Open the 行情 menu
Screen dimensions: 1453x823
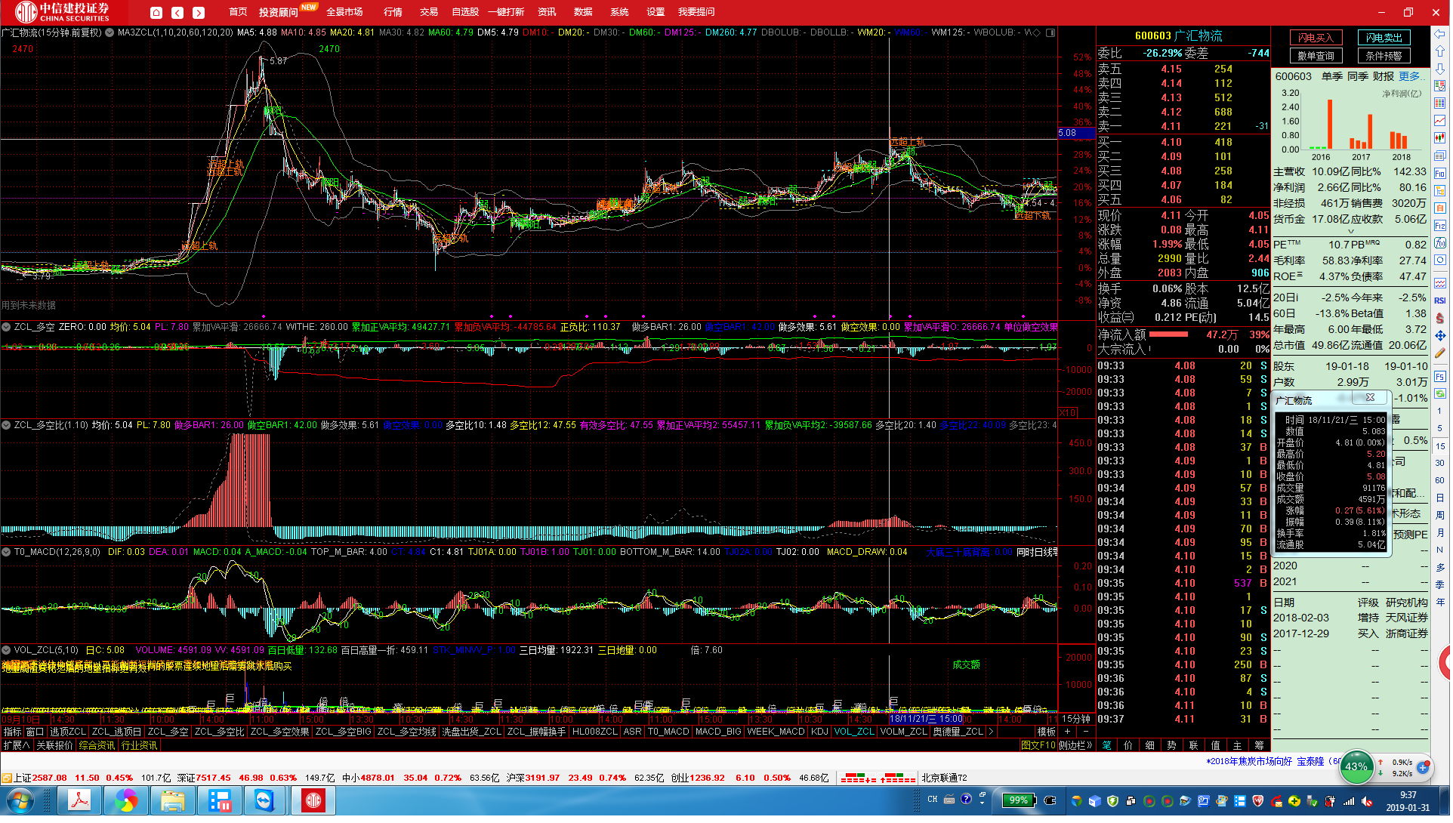pyautogui.click(x=393, y=12)
